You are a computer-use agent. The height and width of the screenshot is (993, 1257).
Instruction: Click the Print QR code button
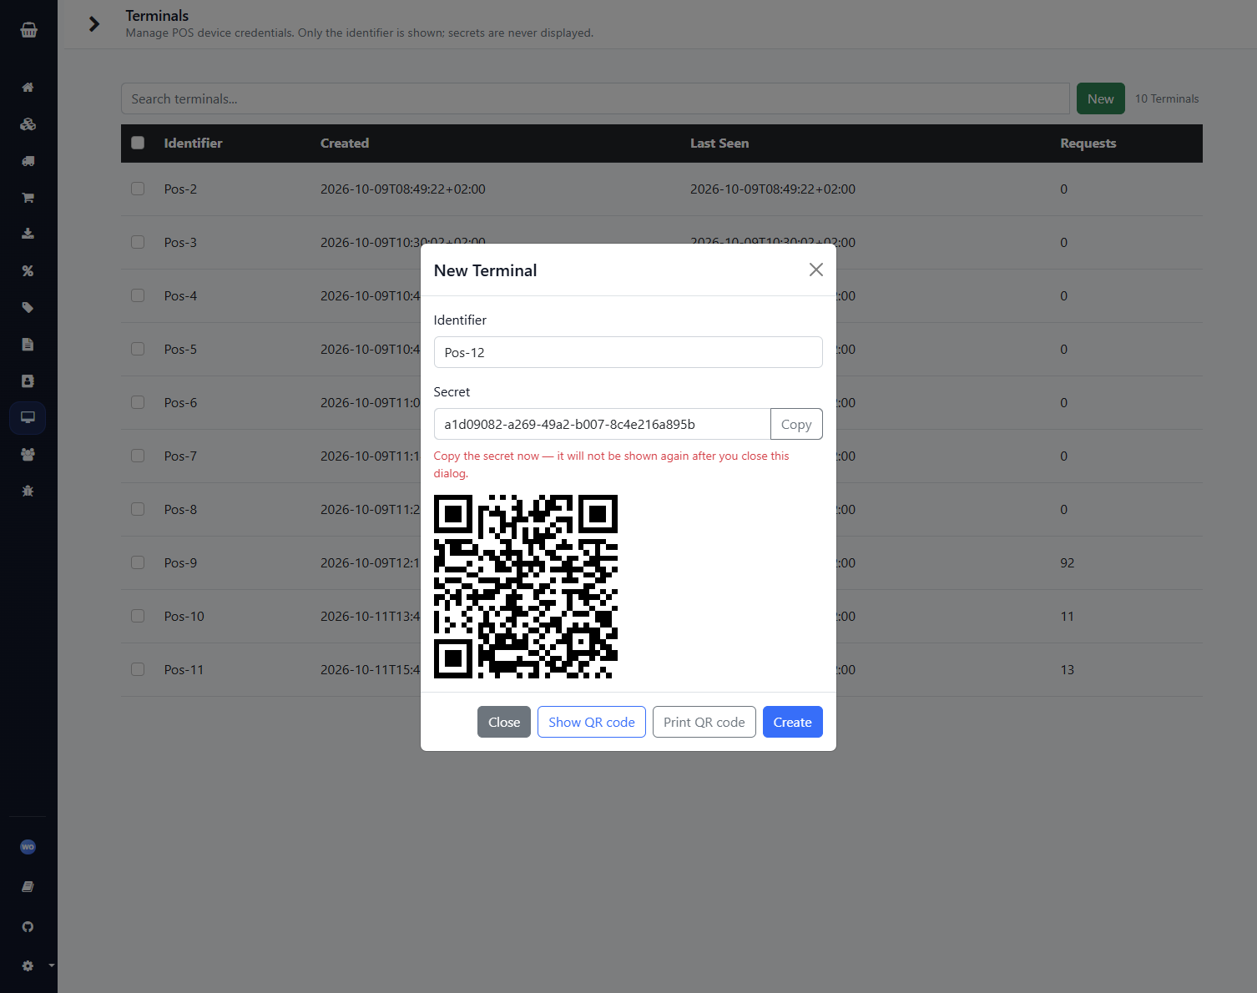[704, 723]
